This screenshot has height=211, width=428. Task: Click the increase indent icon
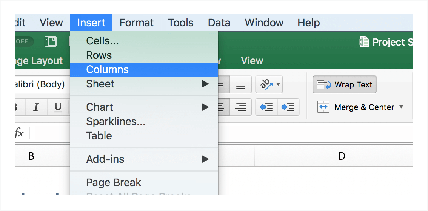coord(288,107)
